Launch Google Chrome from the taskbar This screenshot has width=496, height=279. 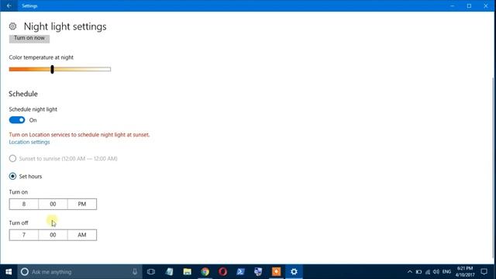[205, 272]
